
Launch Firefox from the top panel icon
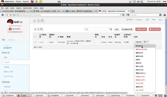coord(32,1)
